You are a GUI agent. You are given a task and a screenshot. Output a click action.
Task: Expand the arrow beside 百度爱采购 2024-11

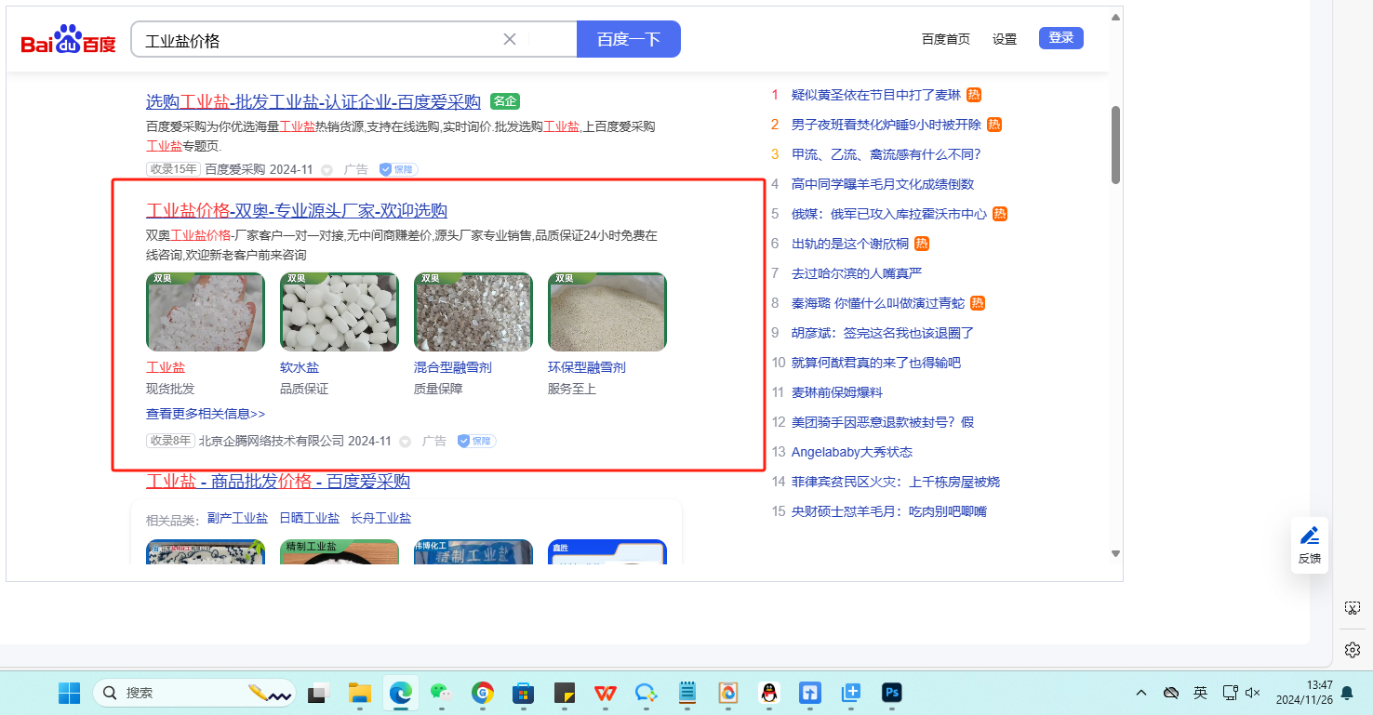coord(327,170)
